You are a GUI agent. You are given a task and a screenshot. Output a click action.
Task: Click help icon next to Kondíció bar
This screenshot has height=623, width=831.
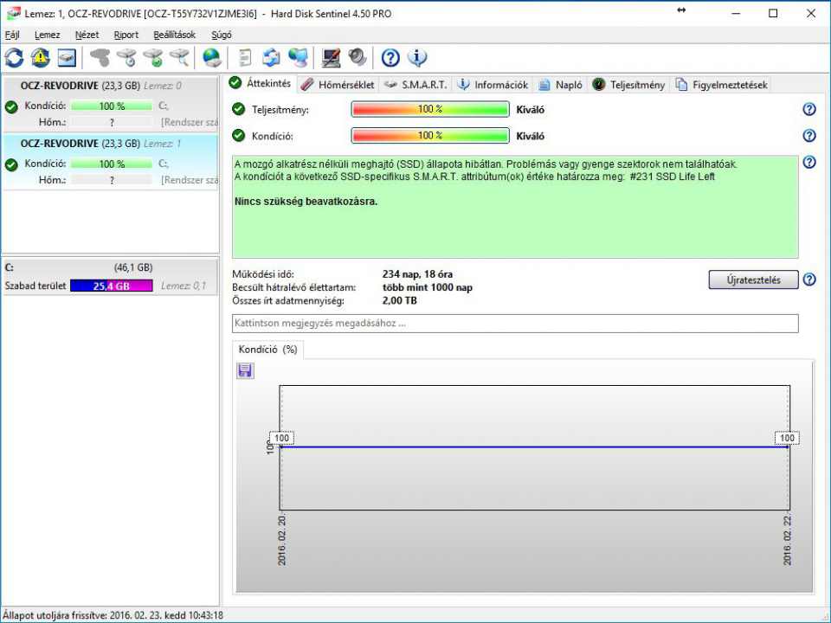coord(809,136)
